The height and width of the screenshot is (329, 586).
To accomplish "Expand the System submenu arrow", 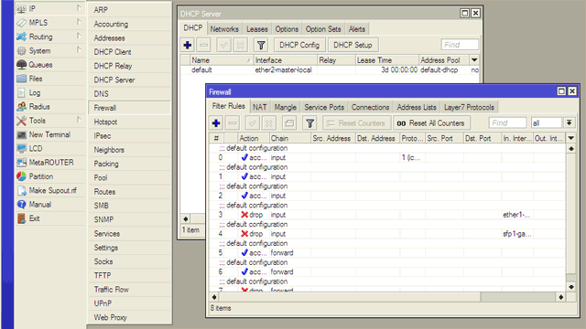I will 79,50.
